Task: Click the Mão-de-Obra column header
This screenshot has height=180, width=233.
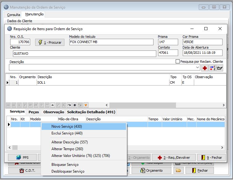Action: [72, 119]
